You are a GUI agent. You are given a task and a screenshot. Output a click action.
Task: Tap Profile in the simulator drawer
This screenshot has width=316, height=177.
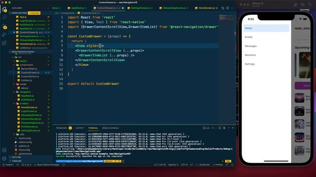(x=267, y=37)
